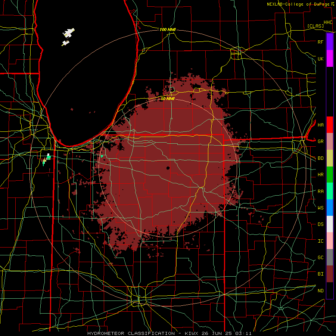Image resolution: width=336 pixels, height=336 pixels.
Task: Click the 50 NMI range ring label
Action: [x=168, y=99]
